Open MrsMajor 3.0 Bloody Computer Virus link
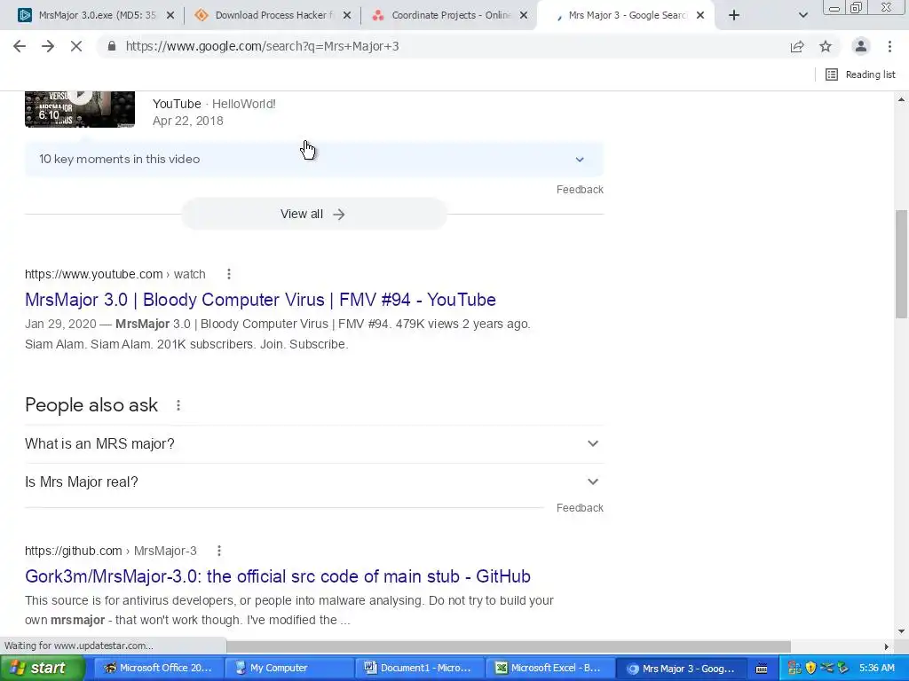 tap(260, 300)
